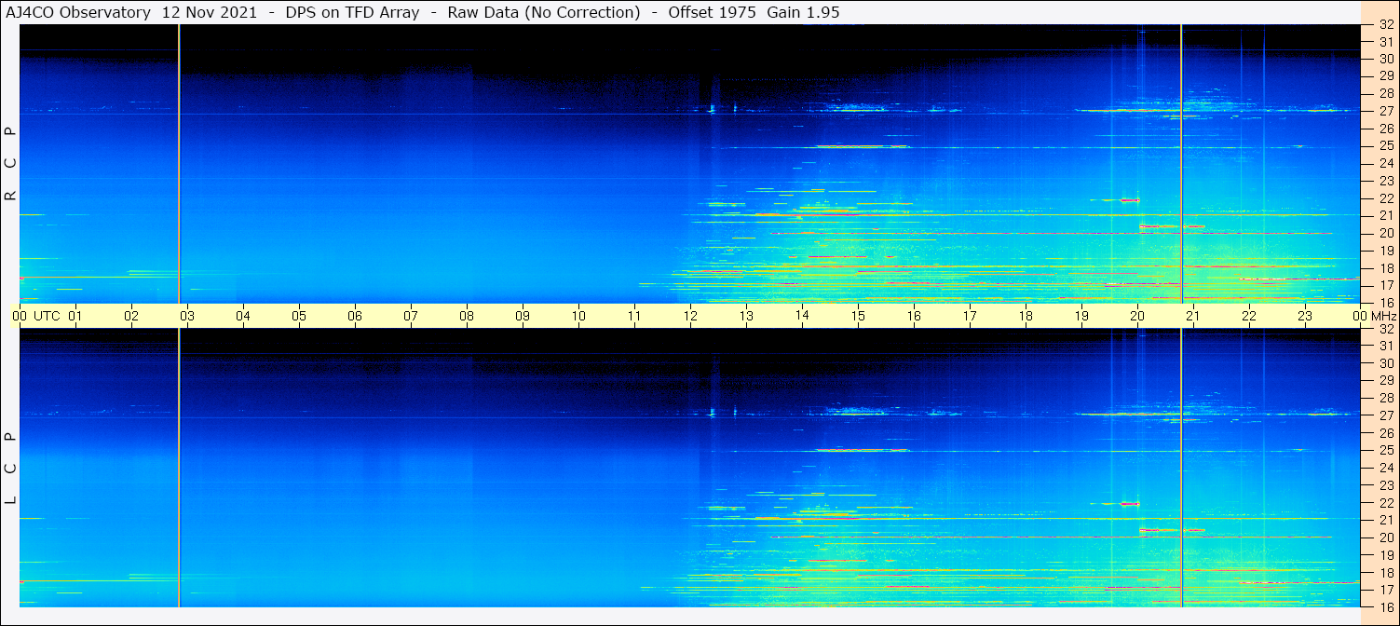Click the 32 MHz label in RCP panel
Screen dimensions: 1400x626
1386,25
